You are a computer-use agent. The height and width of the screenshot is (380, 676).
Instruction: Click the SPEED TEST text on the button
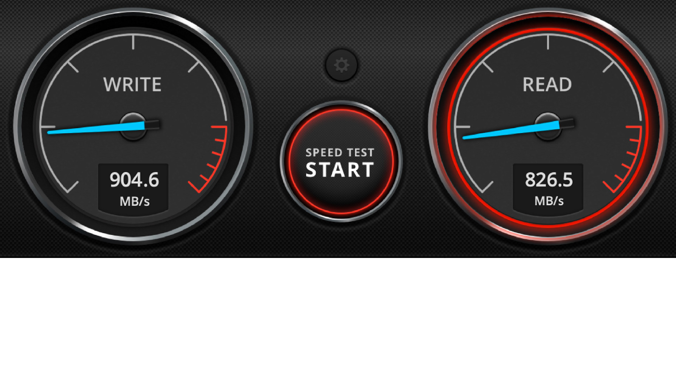click(340, 152)
